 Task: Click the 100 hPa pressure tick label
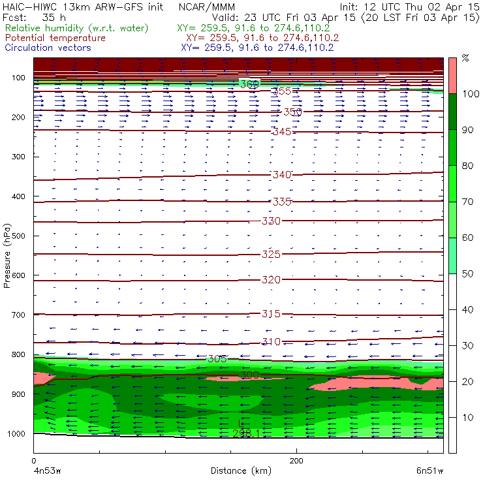(x=18, y=78)
